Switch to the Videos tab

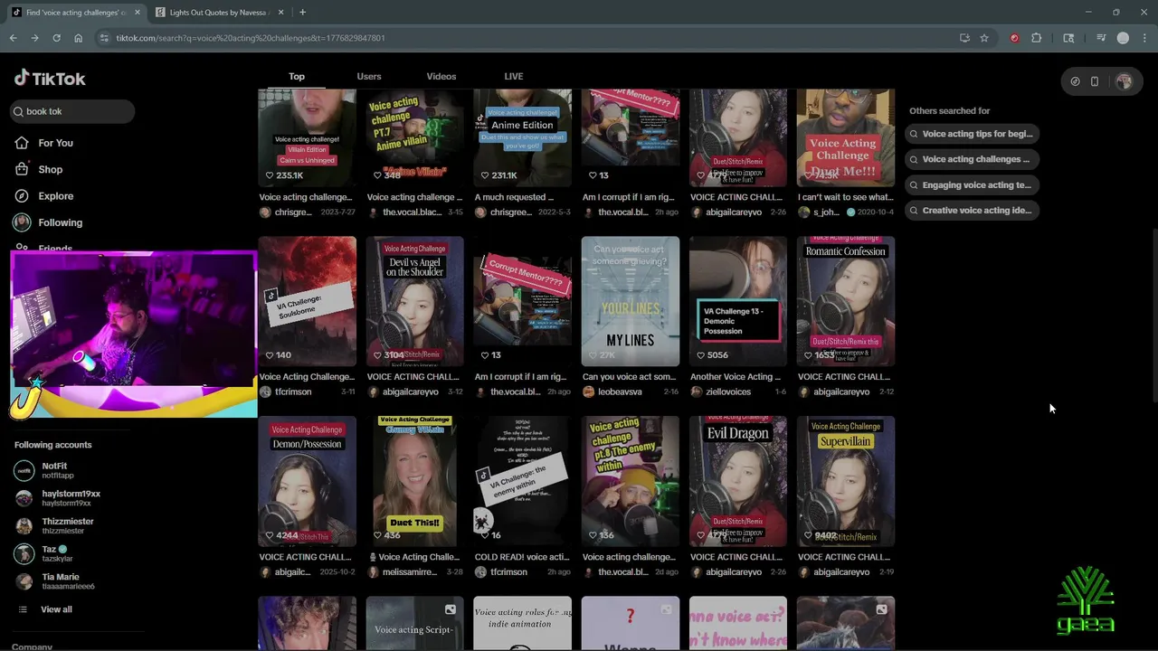click(441, 76)
